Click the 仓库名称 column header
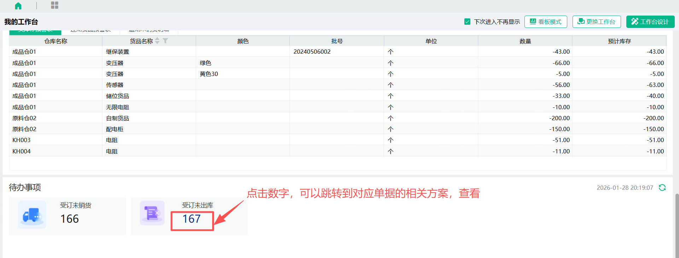Image resolution: width=679 pixels, height=258 pixels. 56,41
